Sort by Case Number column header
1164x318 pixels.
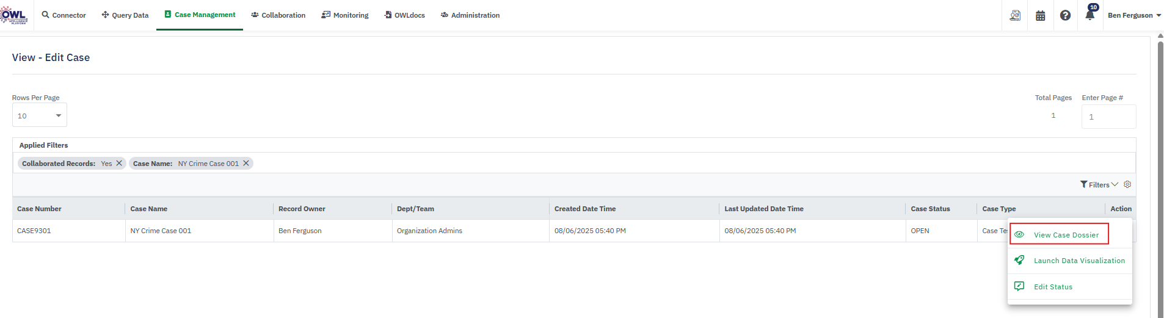point(40,209)
